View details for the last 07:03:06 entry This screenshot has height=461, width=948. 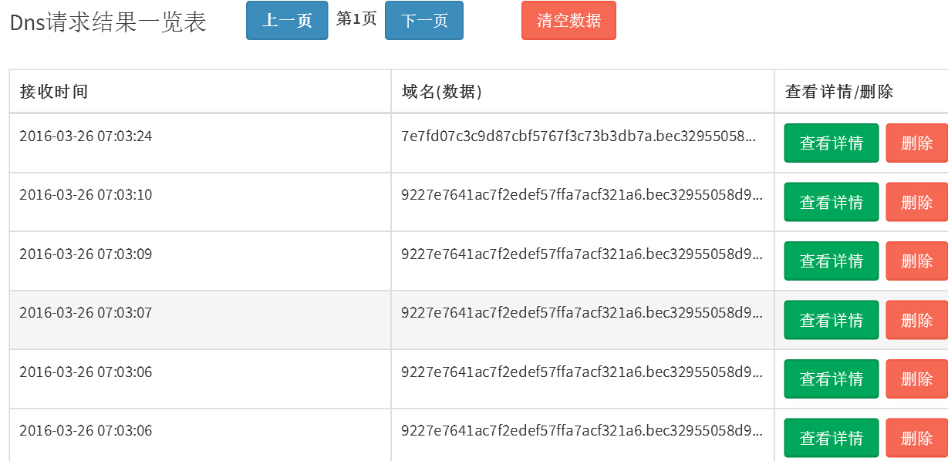(x=831, y=437)
